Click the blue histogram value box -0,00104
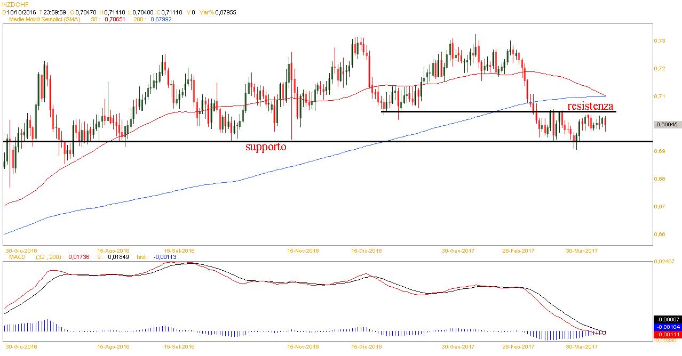 [x=667, y=327]
